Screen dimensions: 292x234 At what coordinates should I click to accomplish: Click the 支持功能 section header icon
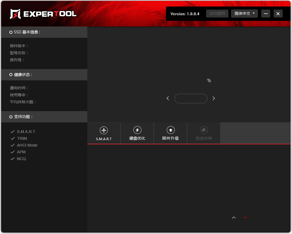coord(10,116)
